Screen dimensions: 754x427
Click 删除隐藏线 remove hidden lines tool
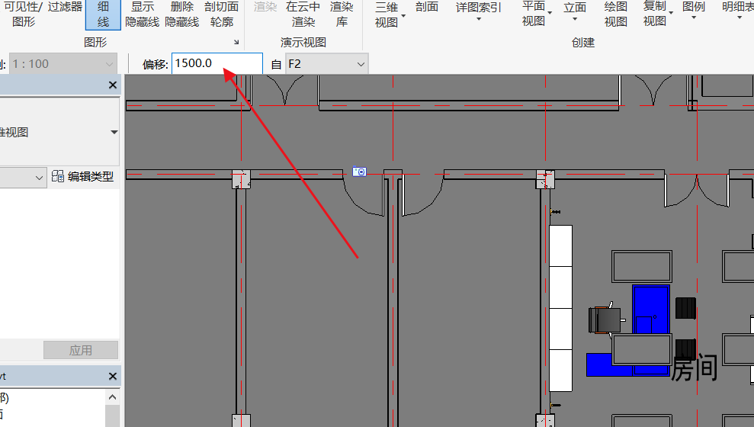[181, 14]
